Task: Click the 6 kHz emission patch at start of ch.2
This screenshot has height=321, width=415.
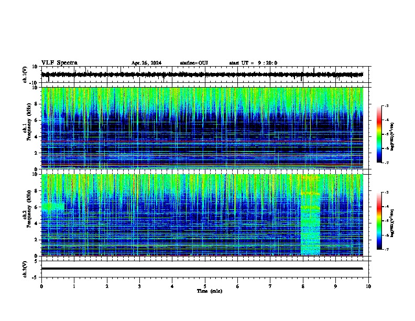Action: tap(53, 206)
